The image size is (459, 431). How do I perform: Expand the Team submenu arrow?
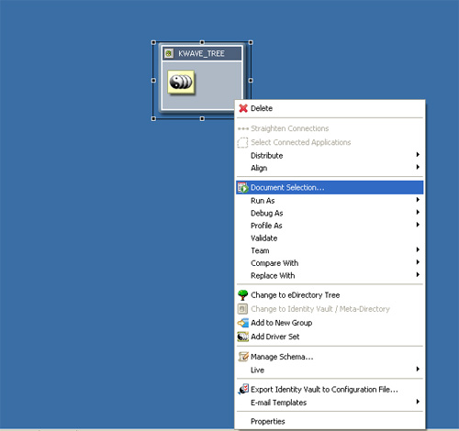coord(418,249)
